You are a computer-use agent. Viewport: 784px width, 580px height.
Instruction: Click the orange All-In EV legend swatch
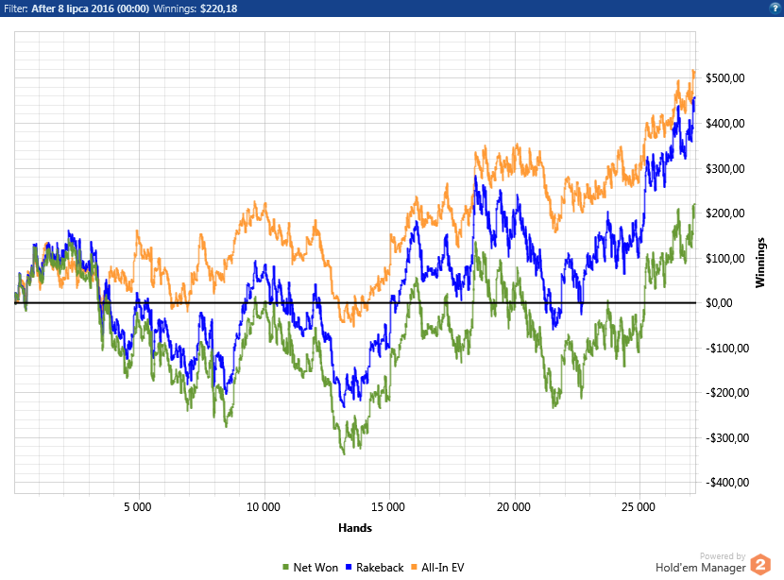point(414,567)
